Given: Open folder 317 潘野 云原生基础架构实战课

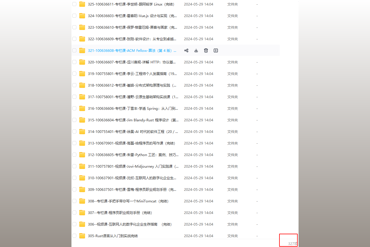Looking at the screenshot, I should [133, 97].
